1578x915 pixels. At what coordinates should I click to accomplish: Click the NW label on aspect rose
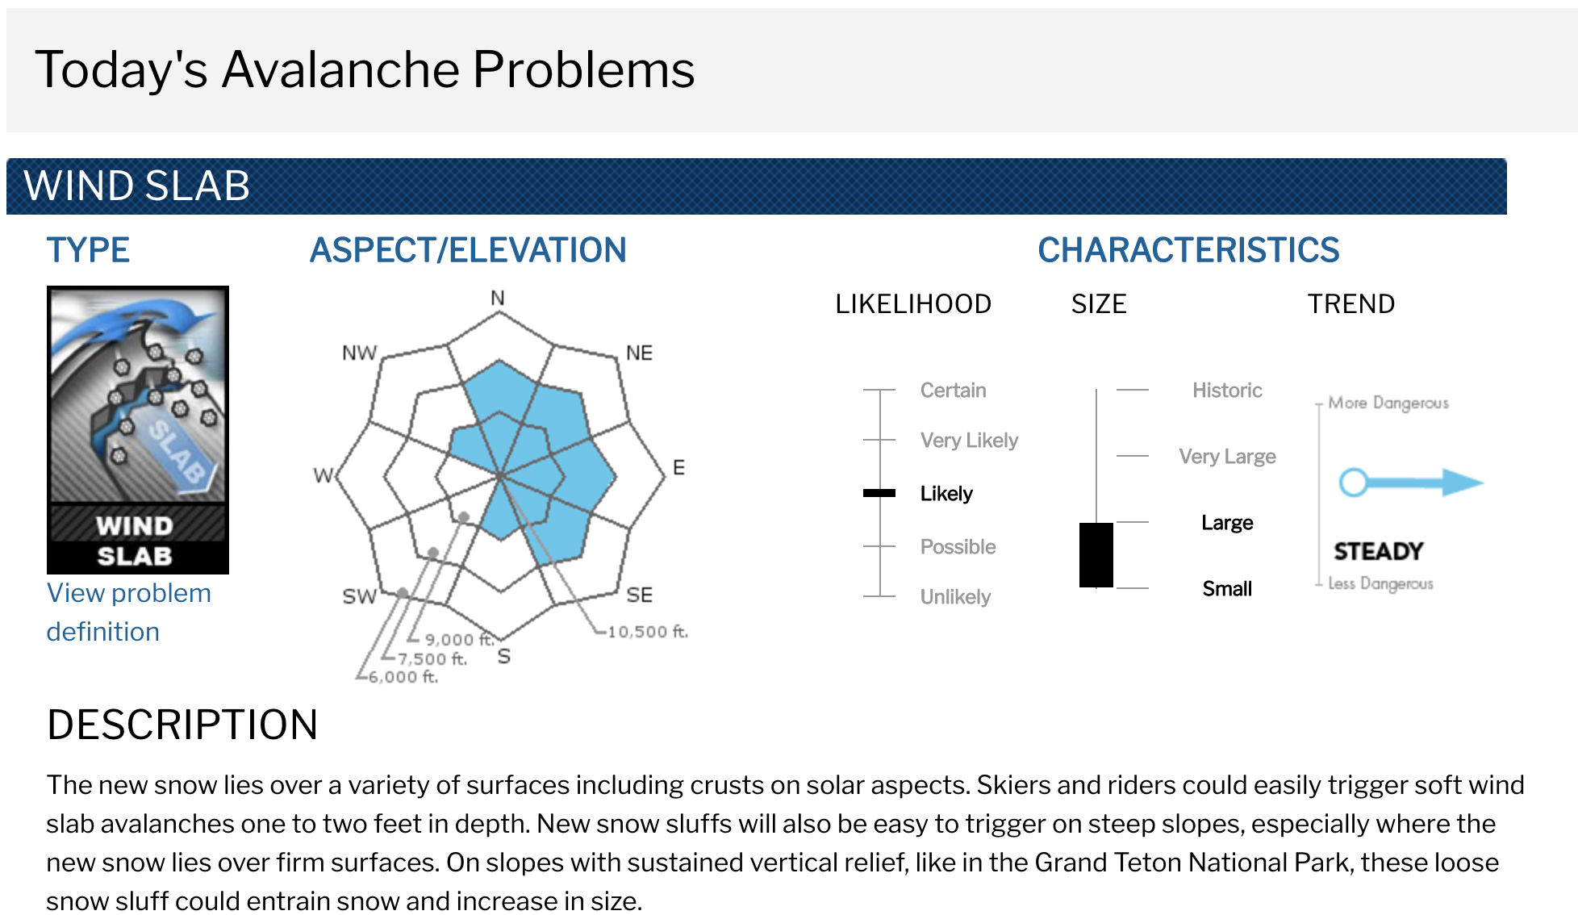[359, 353]
